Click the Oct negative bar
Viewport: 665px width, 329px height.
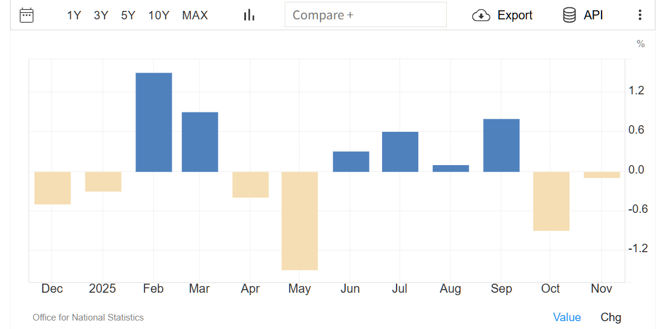click(551, 201)
